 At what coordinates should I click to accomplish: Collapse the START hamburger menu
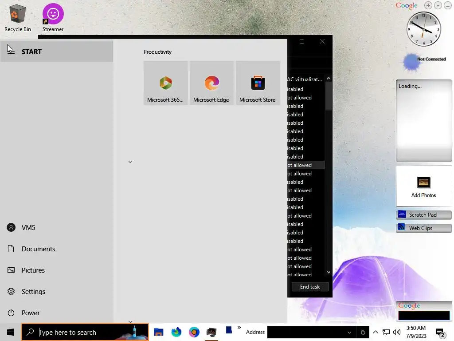point(11,52)
